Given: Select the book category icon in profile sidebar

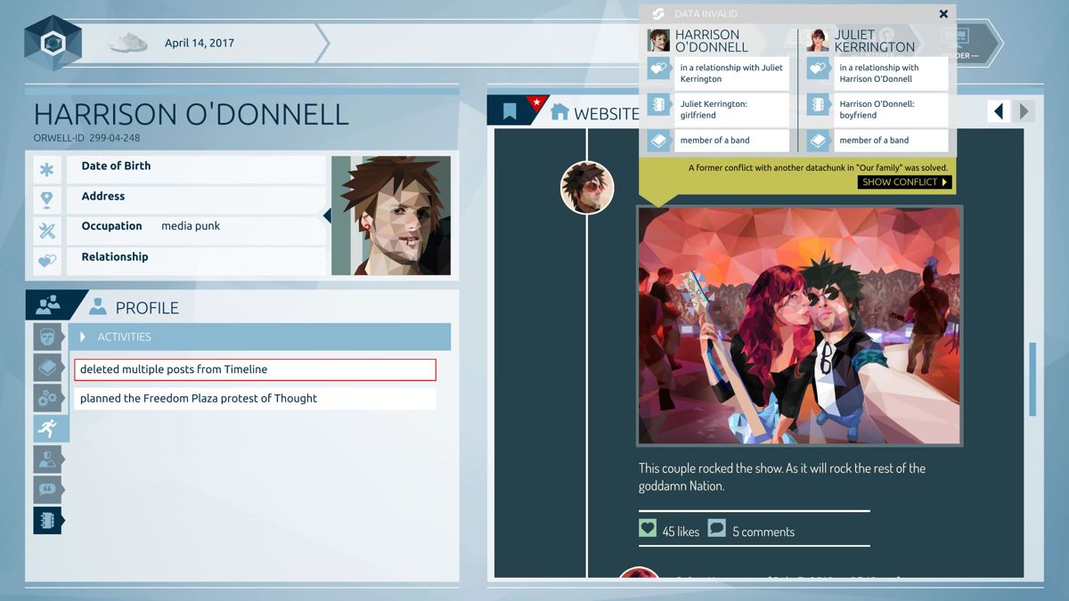Looking at the screenshot, I should point(48,367).
